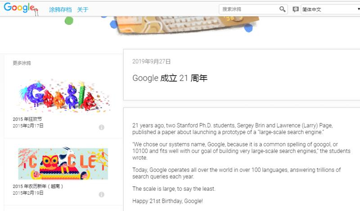Click the 2015 年农历新年（越南） title link
The height and width of the screenshot is (211, 360).
pyautogui.click(x=38, y=186)
